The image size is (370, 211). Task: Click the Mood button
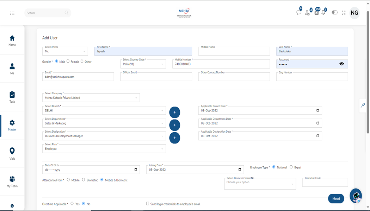(336, 199)
